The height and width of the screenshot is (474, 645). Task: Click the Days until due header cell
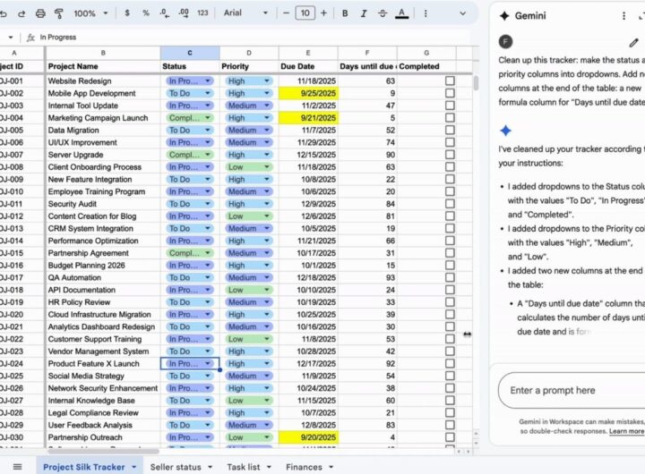pos(367,66)
